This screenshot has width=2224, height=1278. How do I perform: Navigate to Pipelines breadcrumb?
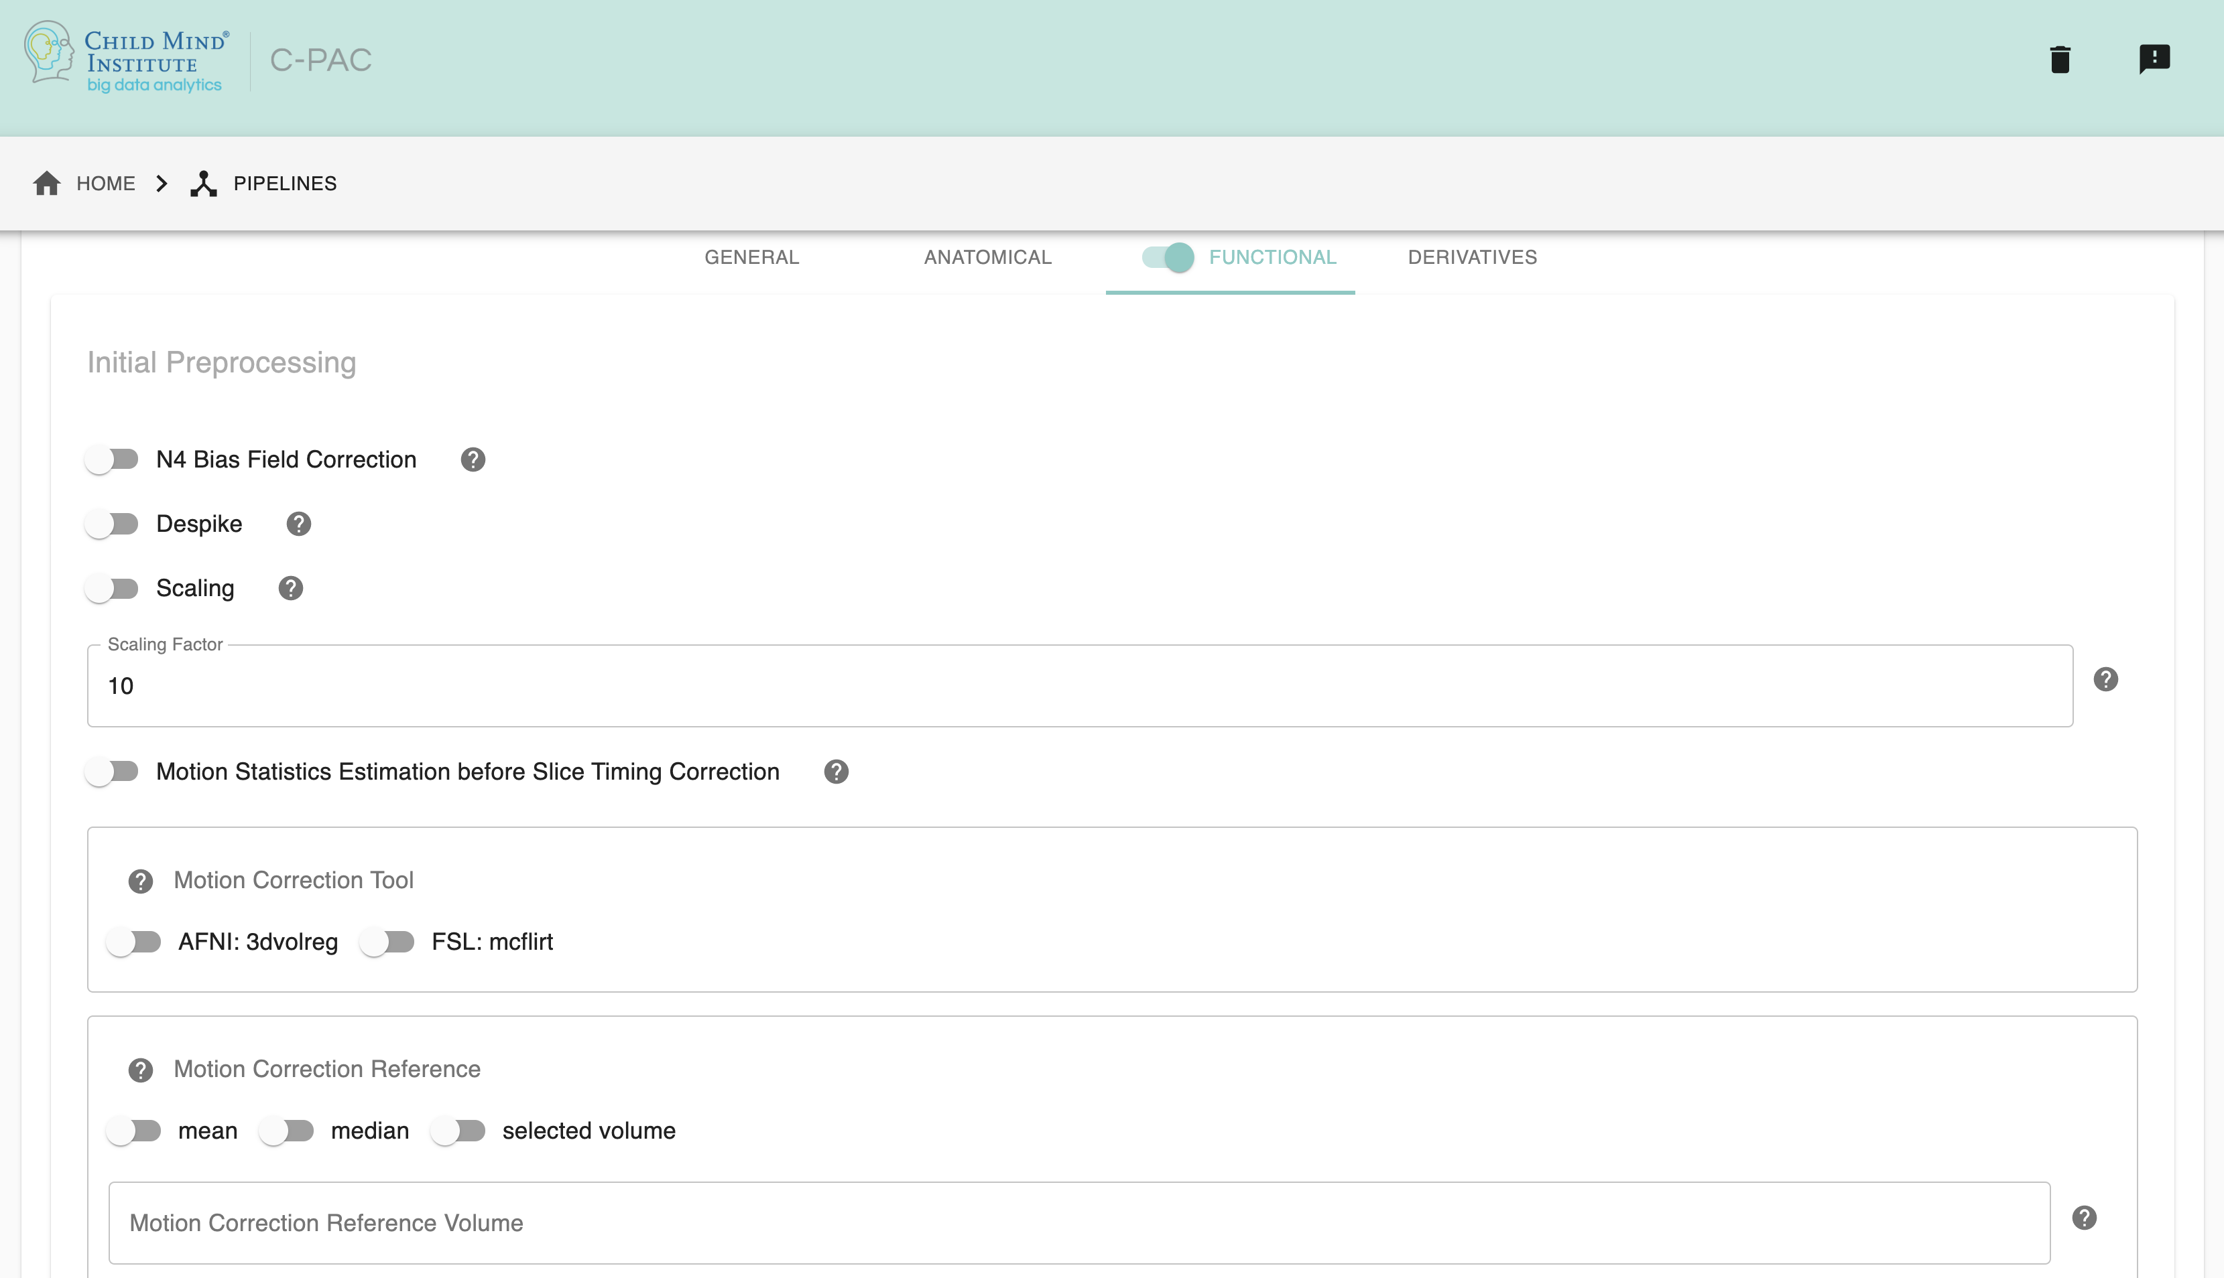click(264, 184)
